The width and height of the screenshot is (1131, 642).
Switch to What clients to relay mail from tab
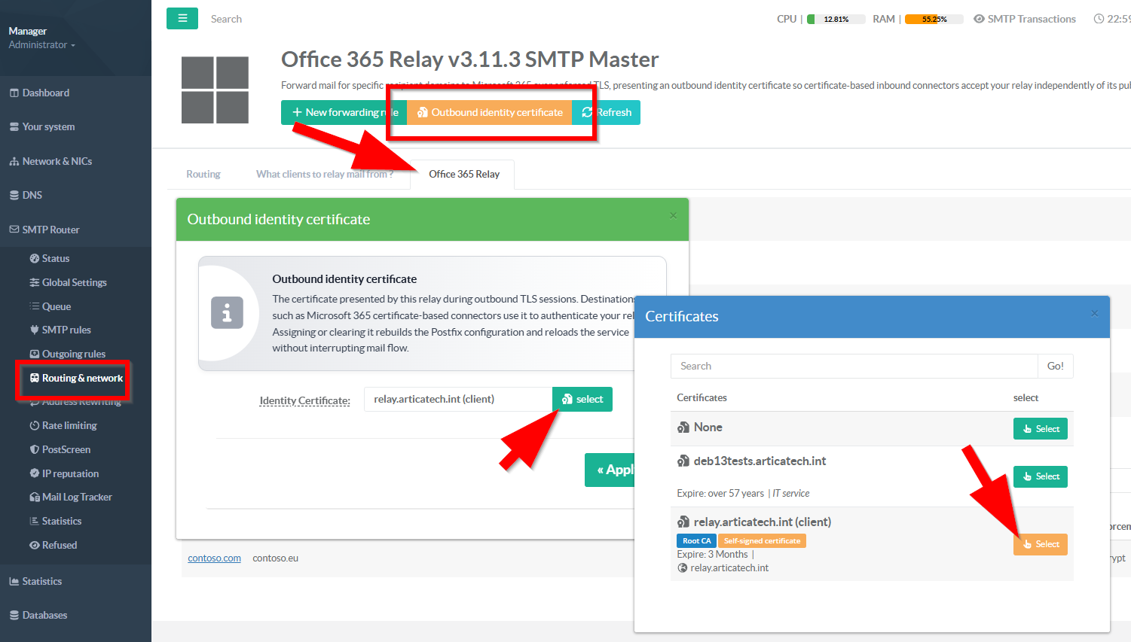325,174
